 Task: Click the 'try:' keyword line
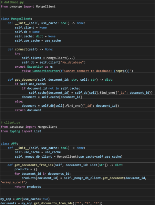(x=18, y=54)
